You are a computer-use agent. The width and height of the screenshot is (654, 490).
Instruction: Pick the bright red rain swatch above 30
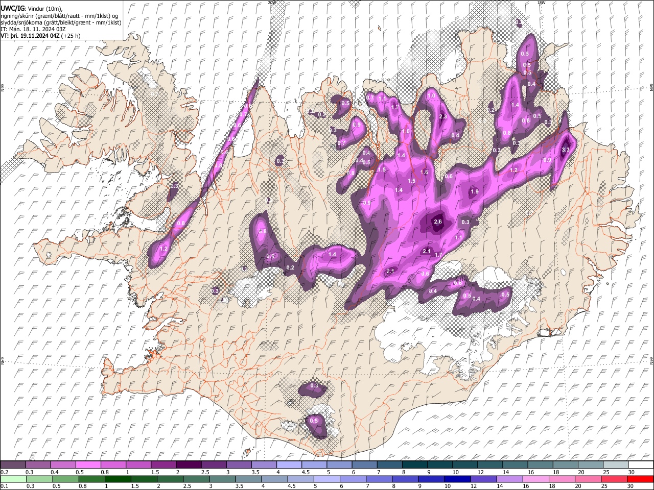(640, 479)
